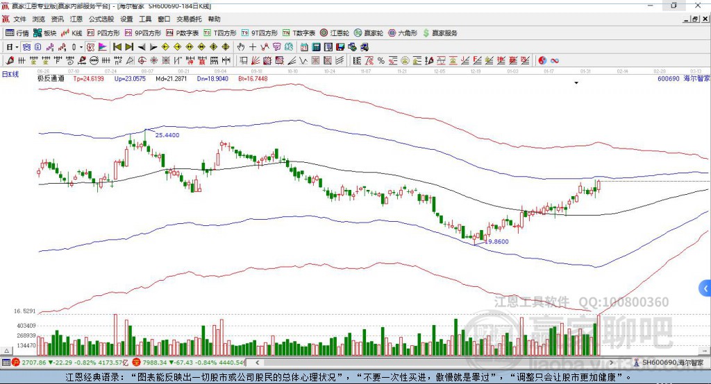Open the P数字表 tool
The width and height of the screenshot is (711, 384).
pyautogui.click(x=183, y=33)
